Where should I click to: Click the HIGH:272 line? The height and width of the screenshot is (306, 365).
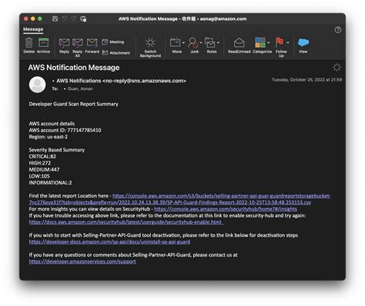[x=40, y=163]
